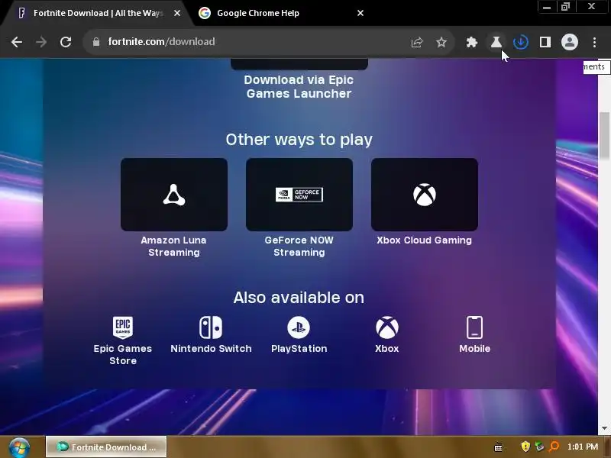This screenshot has width=611, height=458.
Task: Click the page vertical scrollbar thumb
Action: coord(604,135)
